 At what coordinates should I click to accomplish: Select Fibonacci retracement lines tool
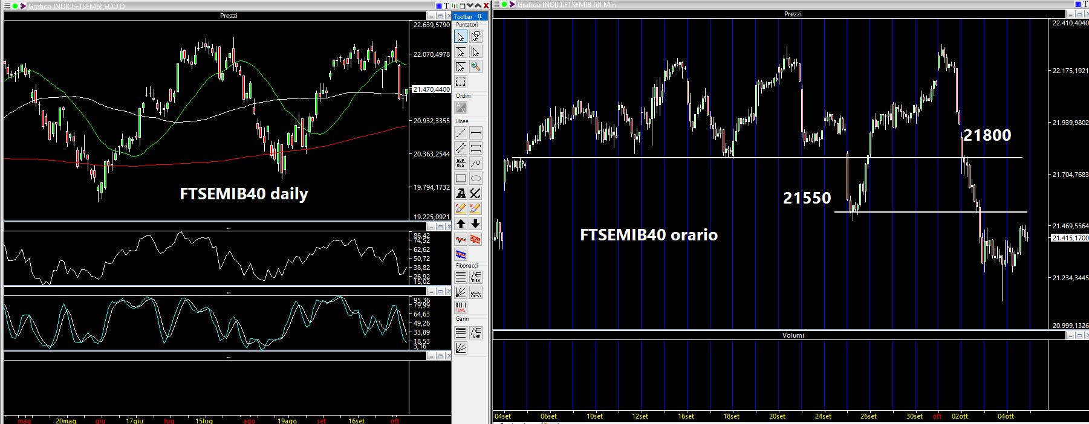(461, 278)
